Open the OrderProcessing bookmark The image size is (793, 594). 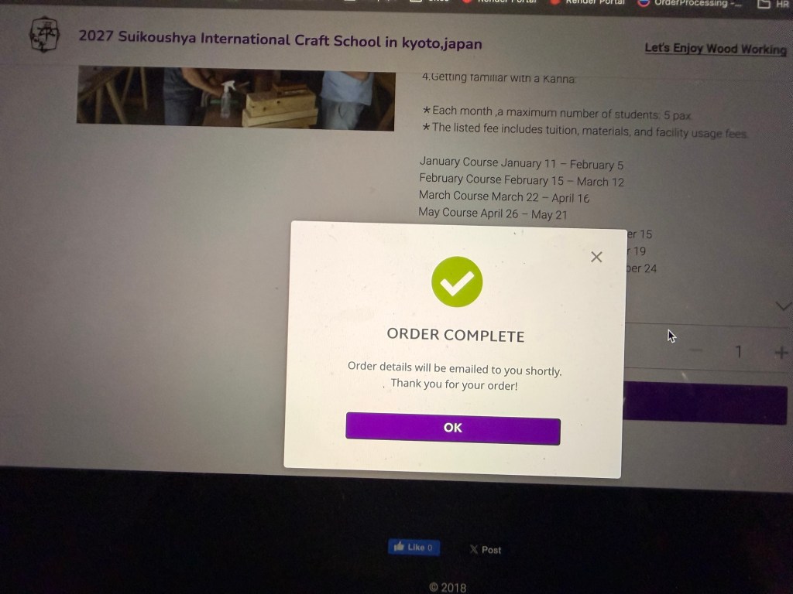(x=690, y=4)
